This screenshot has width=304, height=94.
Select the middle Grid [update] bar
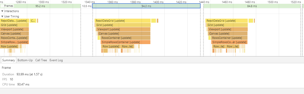pyautogui.click(x=123, y=25)
